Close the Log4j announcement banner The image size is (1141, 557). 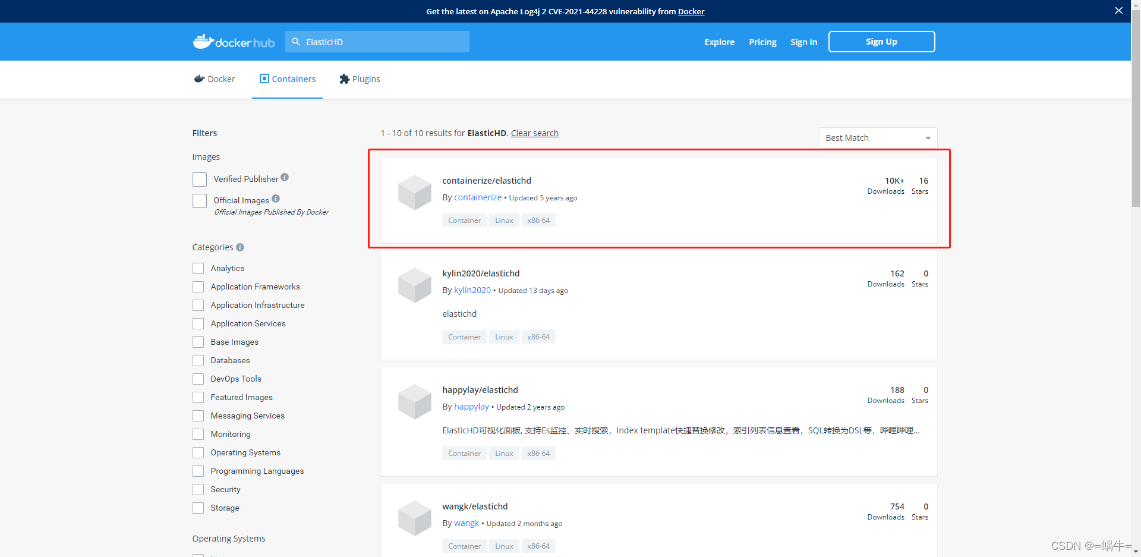pyautogui.click(x=1118, y=11)
